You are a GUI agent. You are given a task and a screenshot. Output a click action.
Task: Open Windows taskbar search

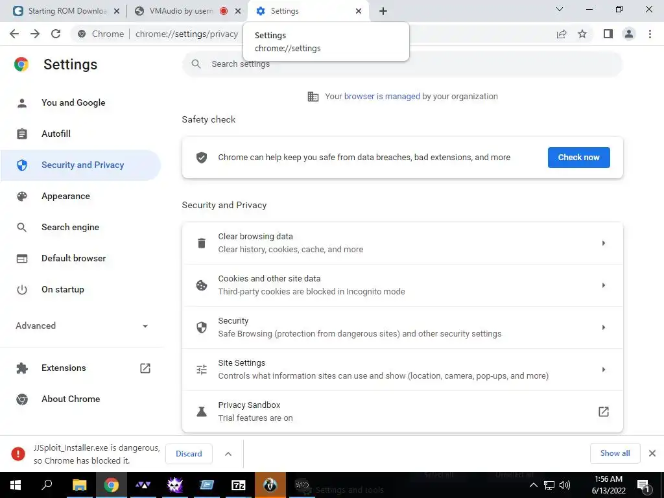tap(47, 485)
